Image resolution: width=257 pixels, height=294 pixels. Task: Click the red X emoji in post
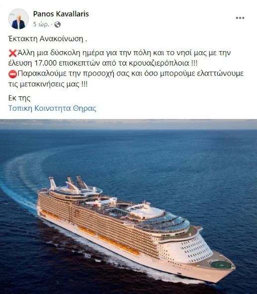click(x=12, y=53)
